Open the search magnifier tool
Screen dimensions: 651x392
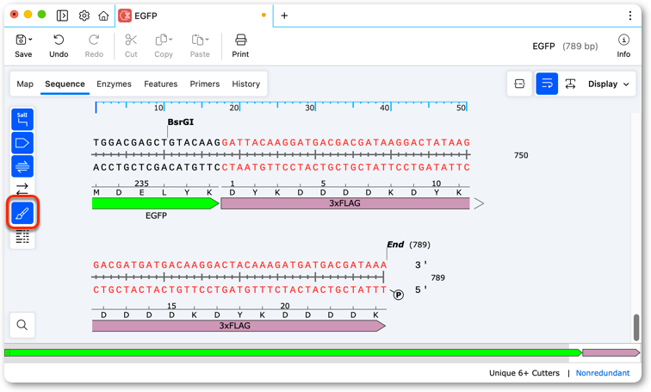pos(22,325)
